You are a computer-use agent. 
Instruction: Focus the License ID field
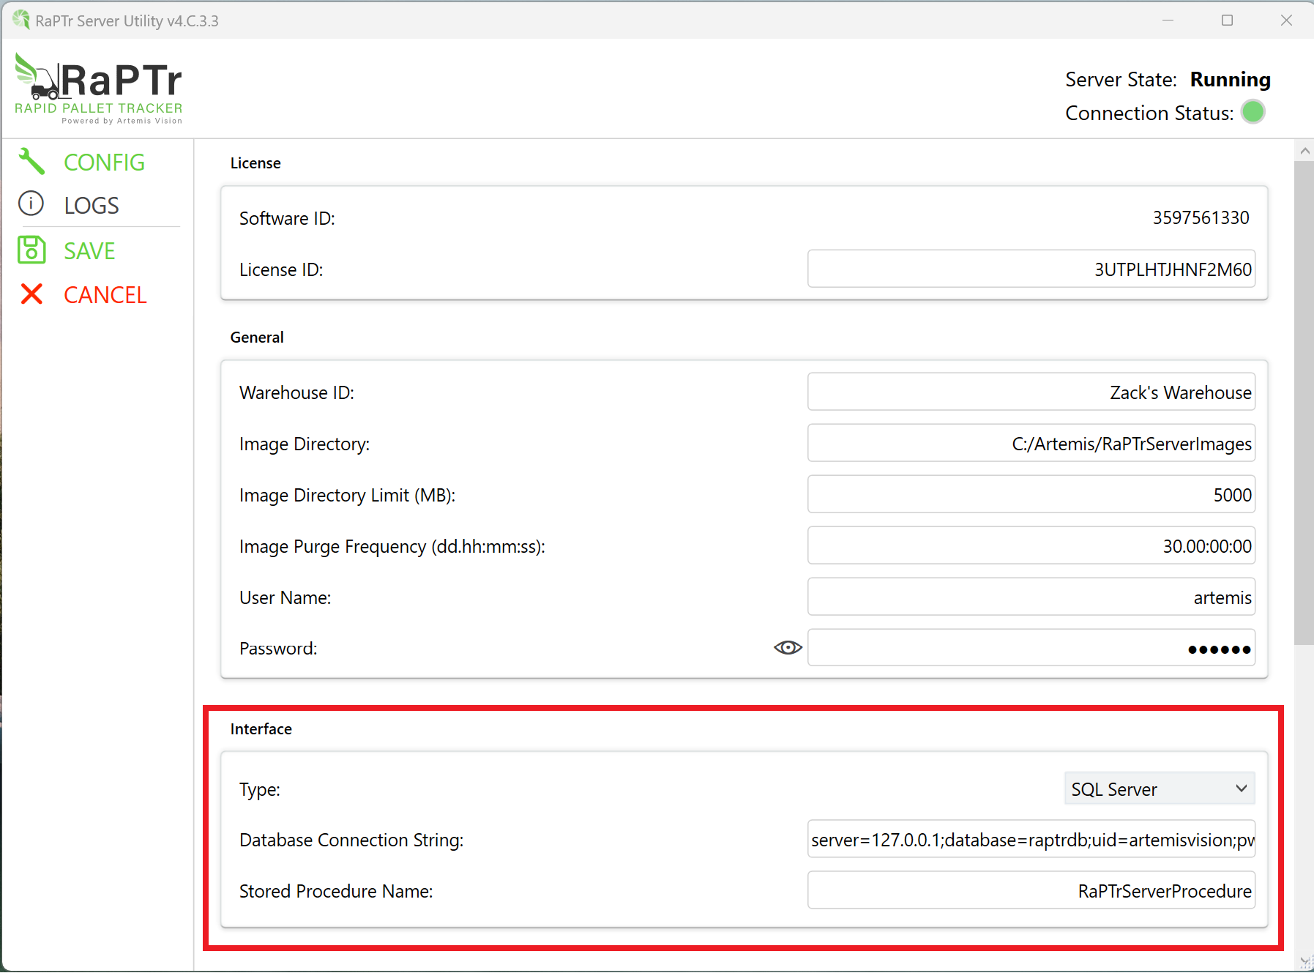tap(1031, 269)
